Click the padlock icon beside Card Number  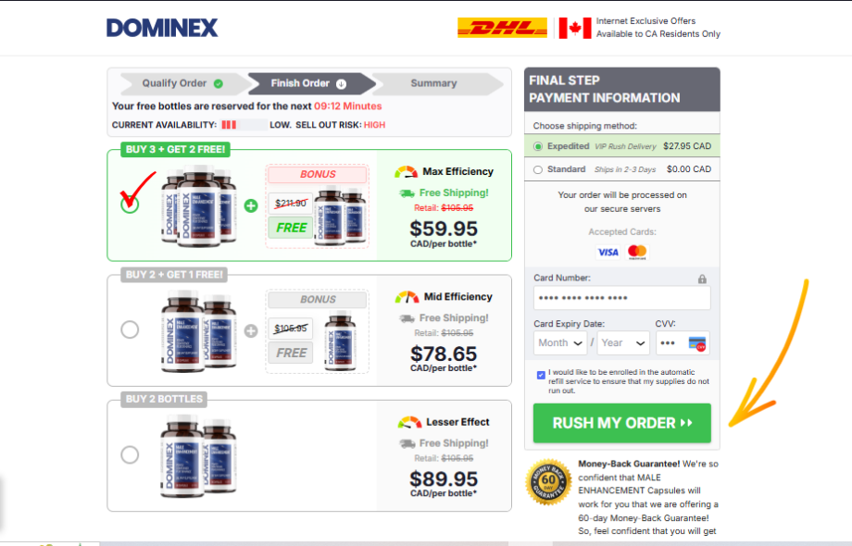[702, 279]
